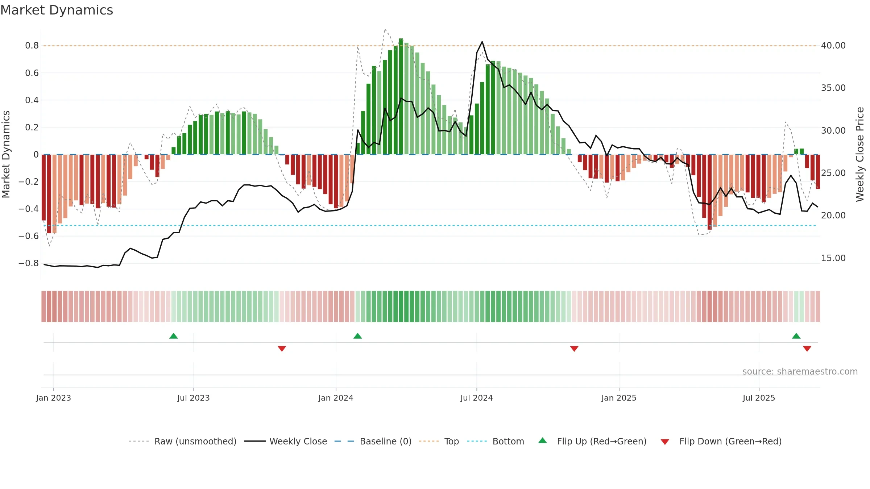Screen dimensions: 870x489
Task: Toggle the Weekly Close legend entry
Action: point(286,441)
